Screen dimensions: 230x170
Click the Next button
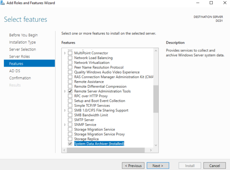(158, 166)
